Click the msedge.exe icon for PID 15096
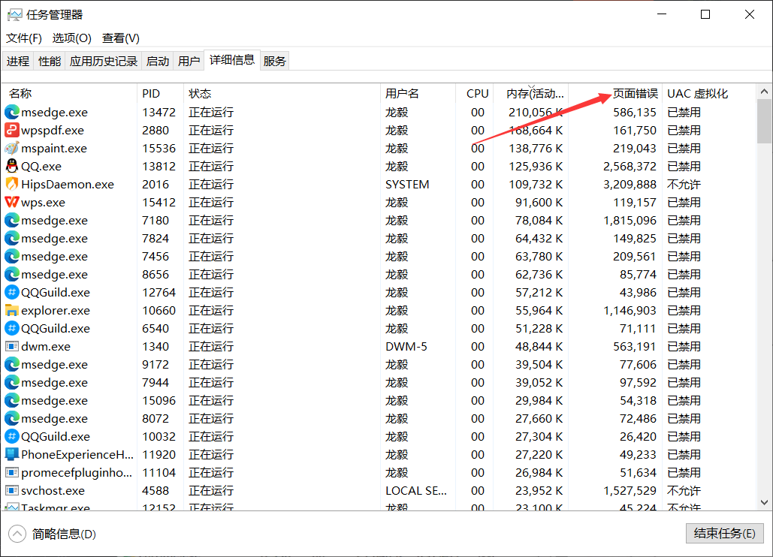 [x=12, y=400]
